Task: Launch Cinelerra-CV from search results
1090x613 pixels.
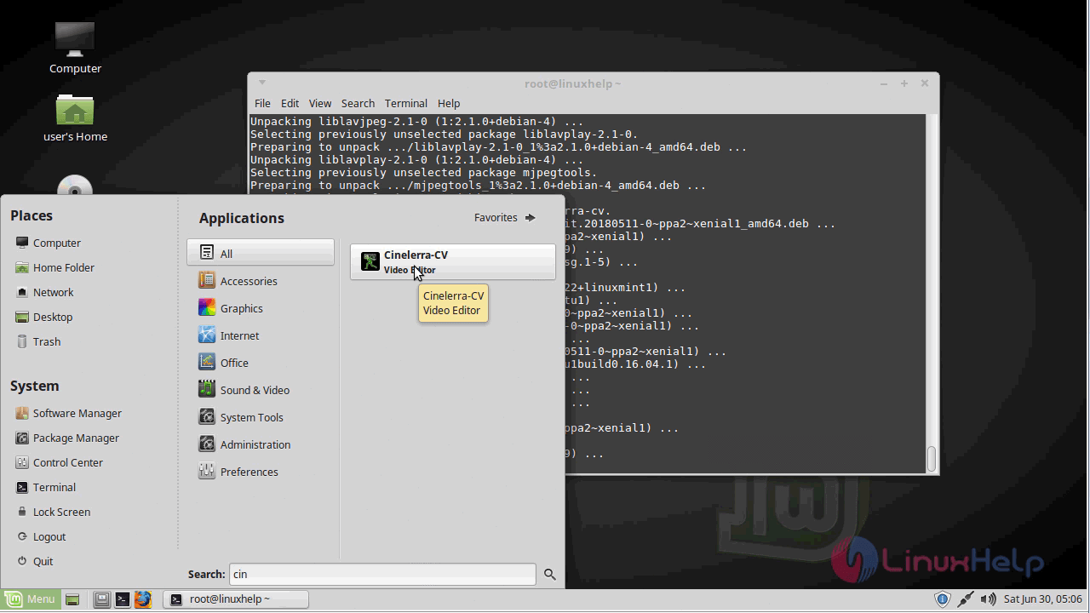Action: pos(452,261)
